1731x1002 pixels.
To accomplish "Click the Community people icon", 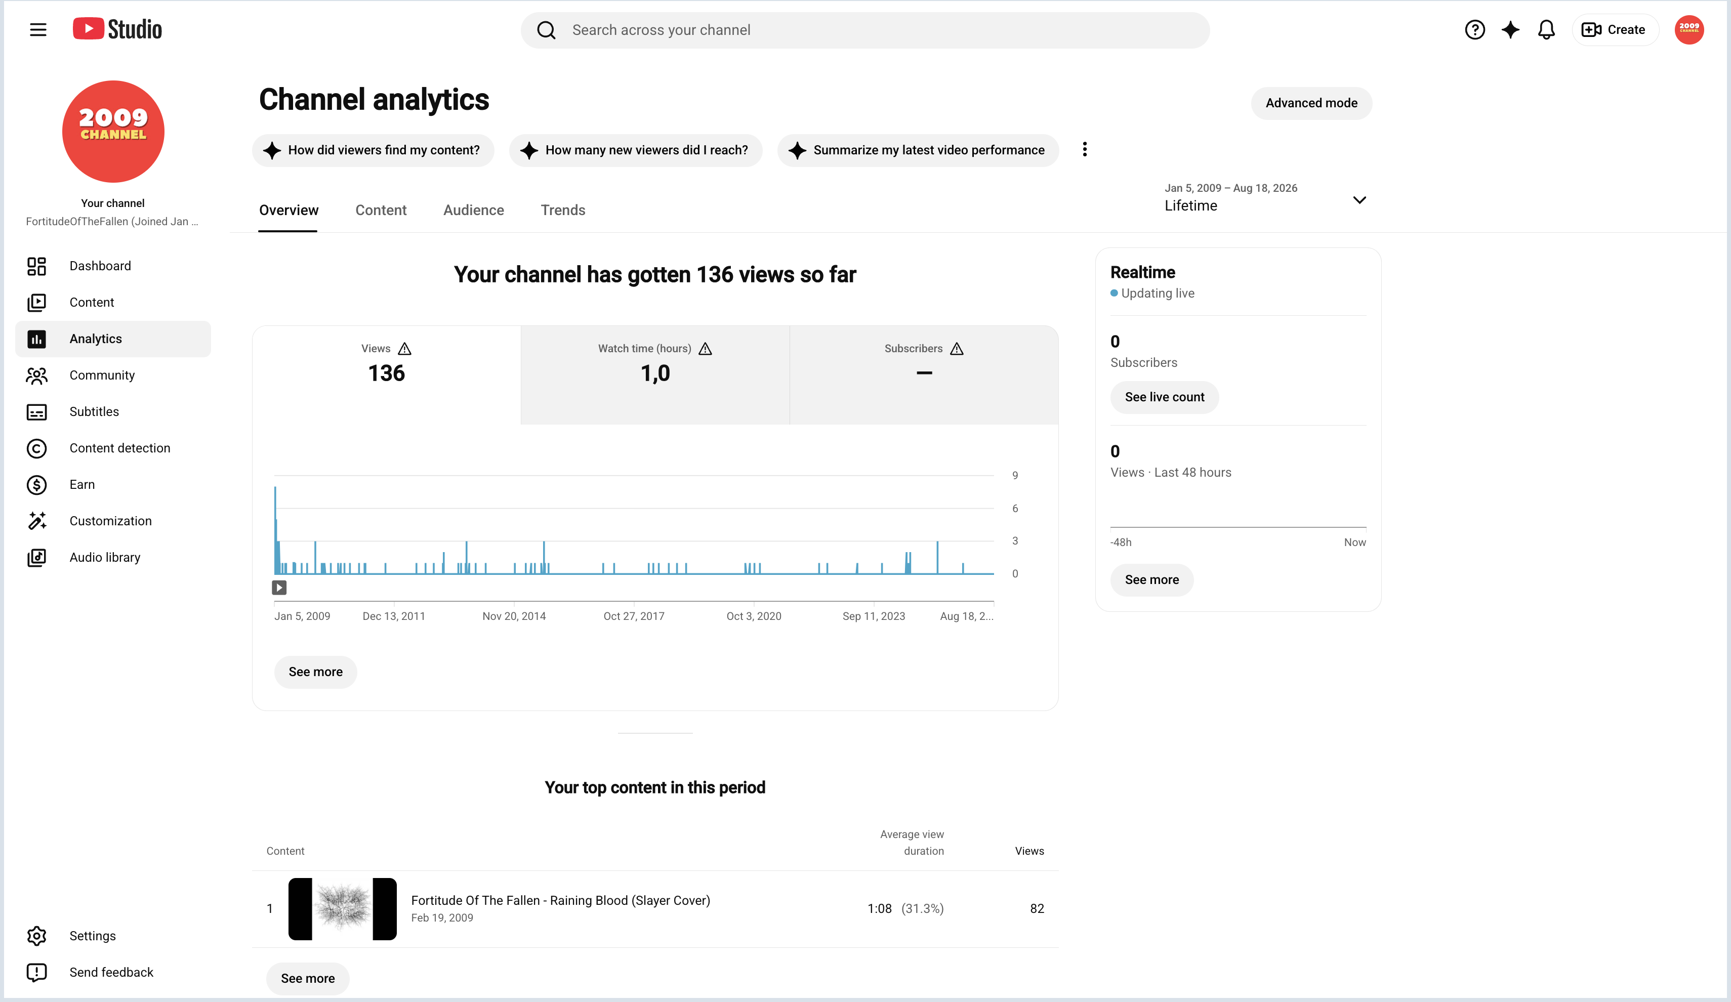I will [36, 375].
